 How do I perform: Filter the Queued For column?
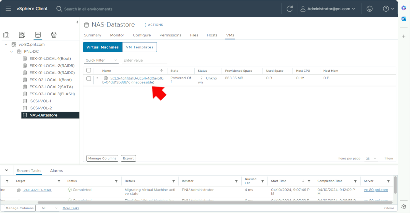pos(263,181)
